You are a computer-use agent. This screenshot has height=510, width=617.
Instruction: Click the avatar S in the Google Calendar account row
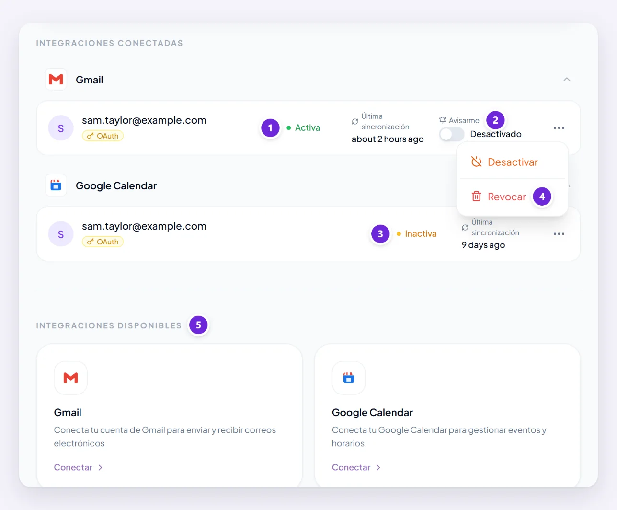[61, 234]
